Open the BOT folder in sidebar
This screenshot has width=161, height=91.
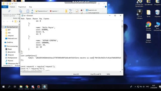coord(8,30)
